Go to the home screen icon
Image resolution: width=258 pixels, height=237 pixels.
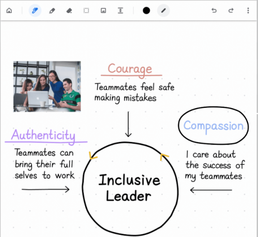click(x=9, y=11)
